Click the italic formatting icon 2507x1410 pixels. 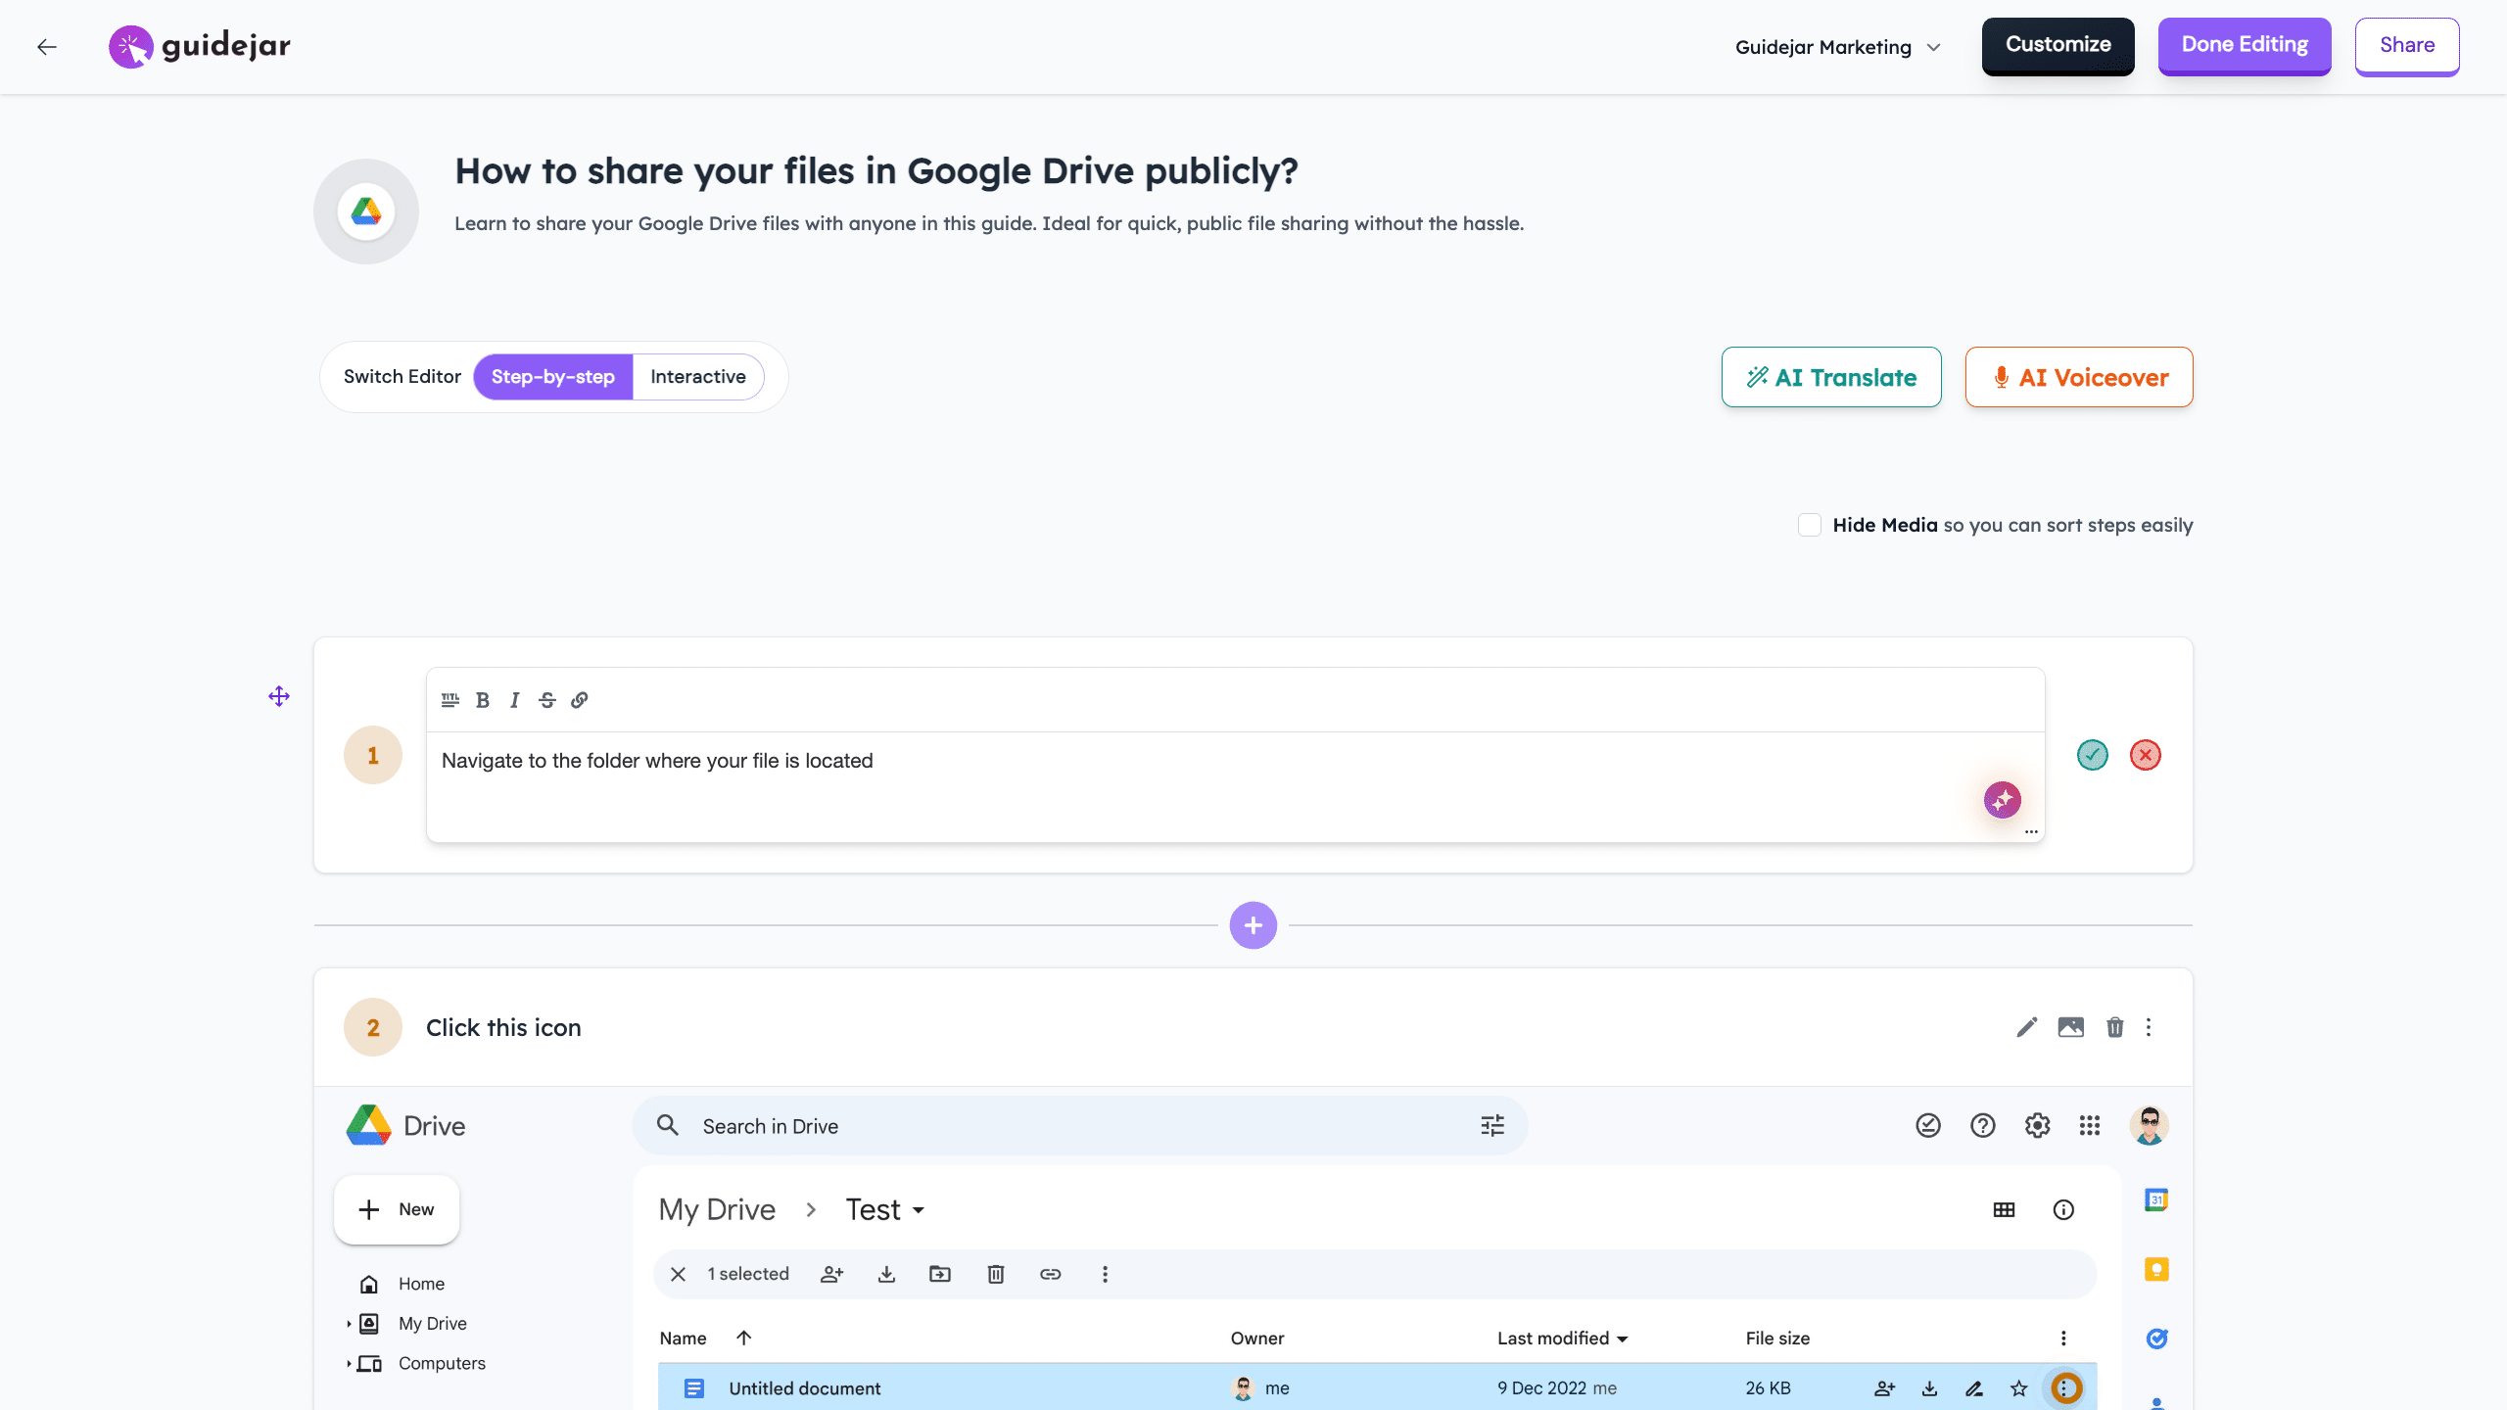coord(514,700)
